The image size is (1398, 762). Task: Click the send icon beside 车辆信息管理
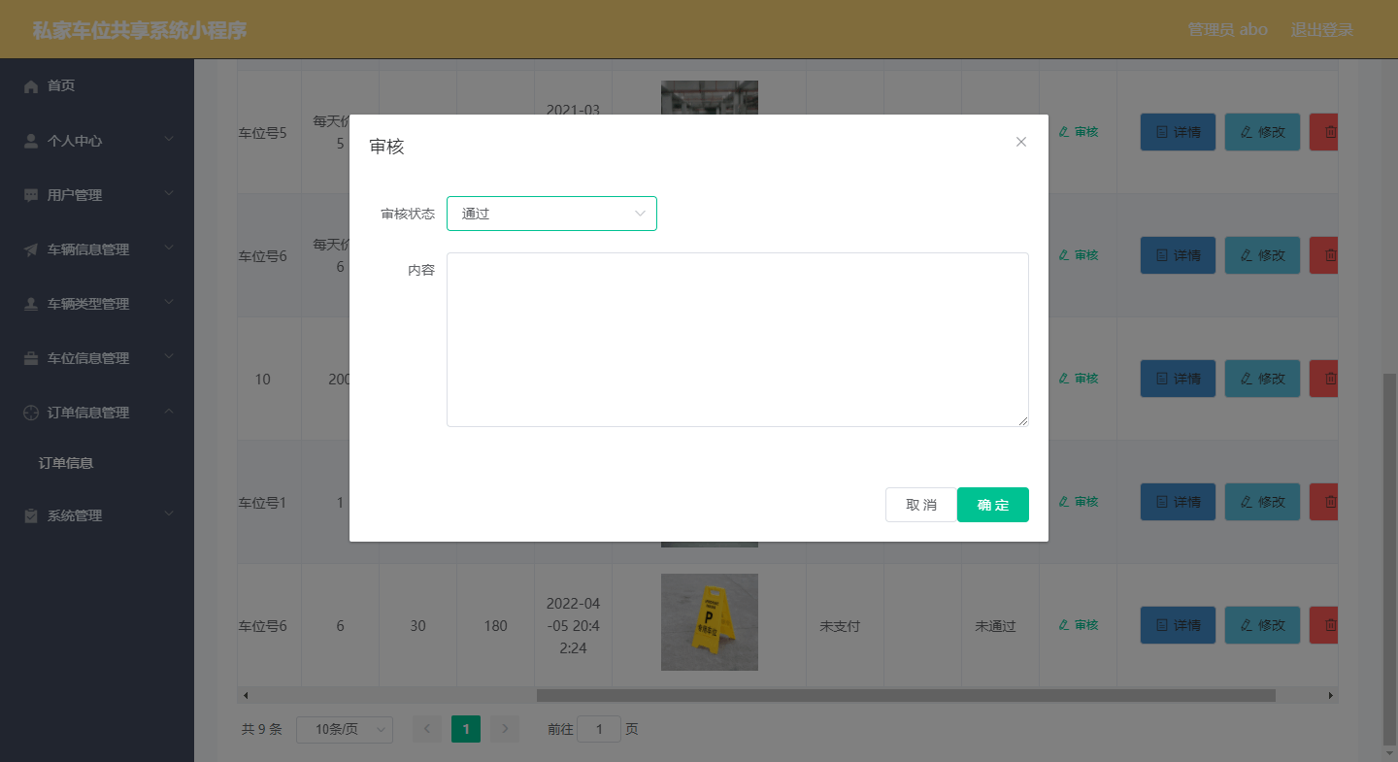tap(30, 248)
